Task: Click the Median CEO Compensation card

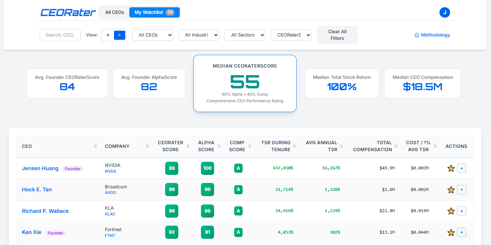Action: (423, 83)
